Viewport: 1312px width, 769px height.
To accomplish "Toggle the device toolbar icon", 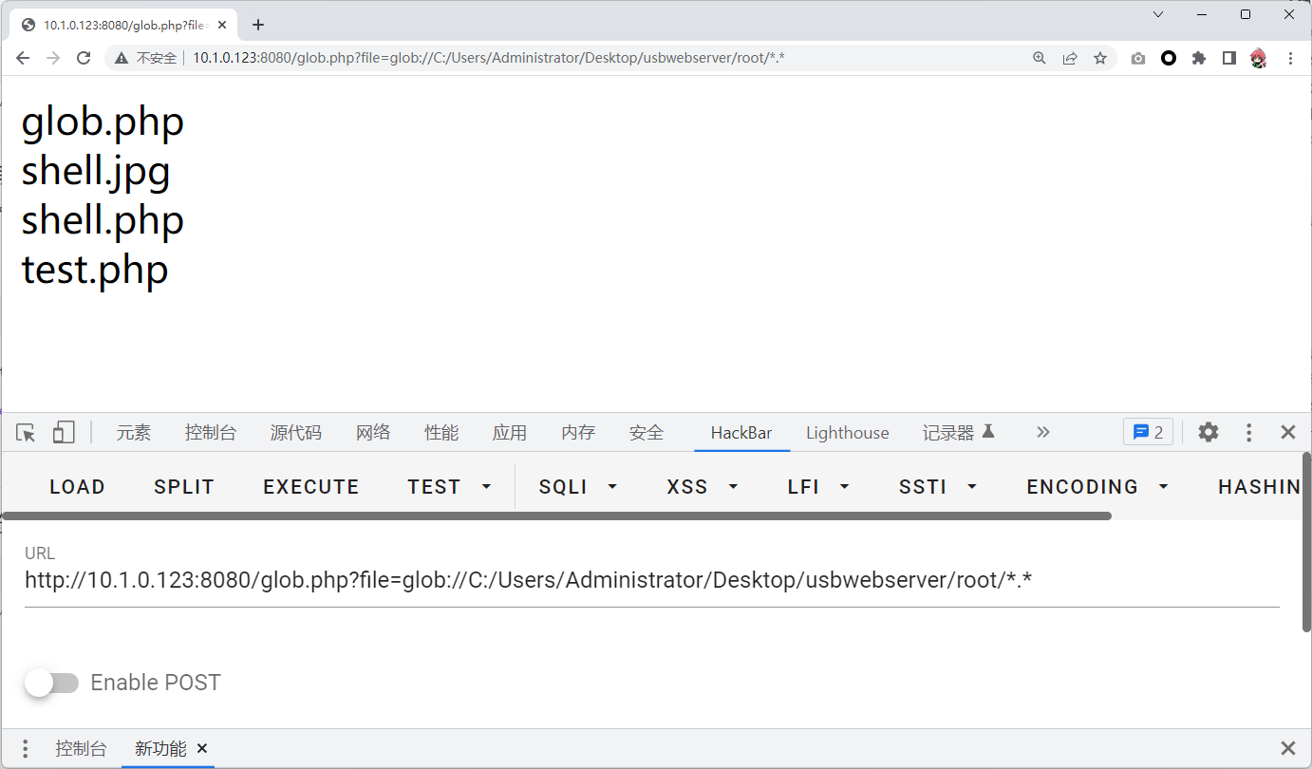I will (x=64, y=433).
